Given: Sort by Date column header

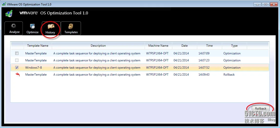Looking at the screenshot, I should click(185, 46).
